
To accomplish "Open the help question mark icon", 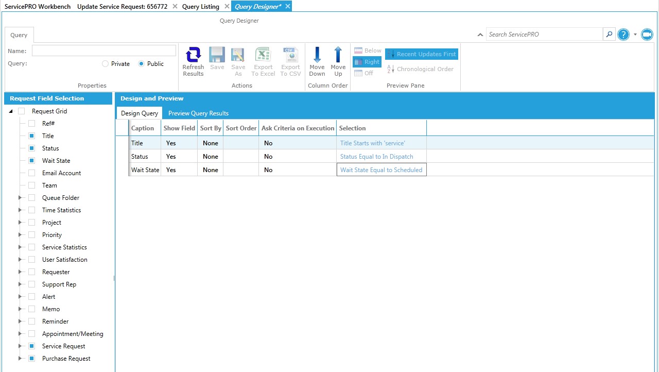I will click(x=623, y=35).
